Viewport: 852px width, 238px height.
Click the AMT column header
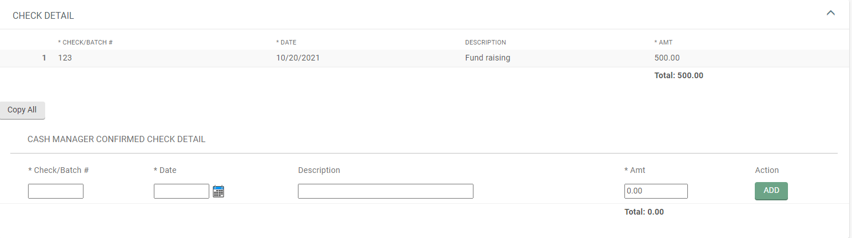pos(663,42)
